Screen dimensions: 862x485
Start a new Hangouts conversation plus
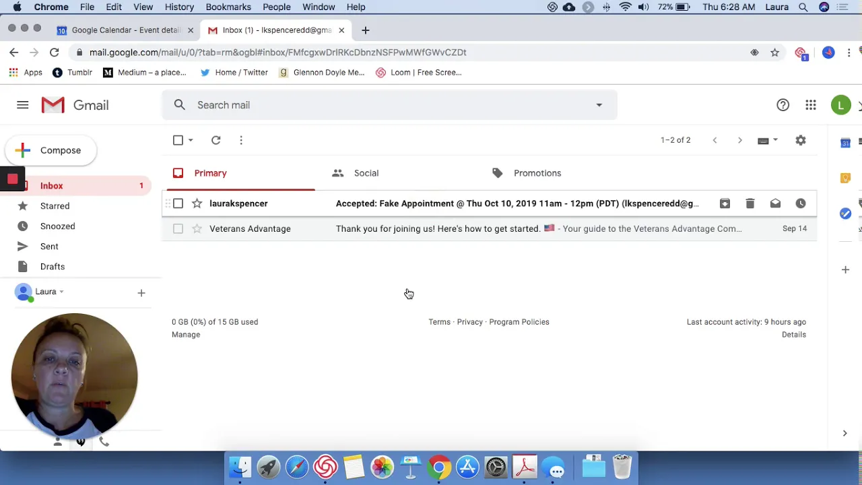click(x=141, y=293)
